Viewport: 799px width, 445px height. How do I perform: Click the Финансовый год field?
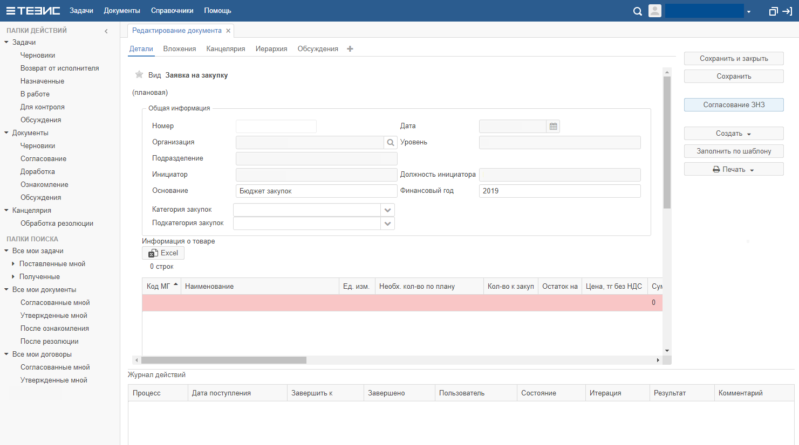560,191
